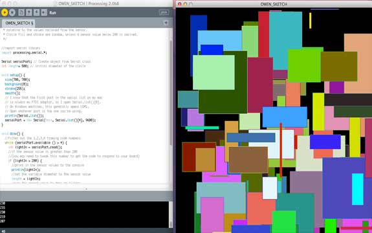Screen dimensions: 372x233
Task: Open the Java mode selector
Action: tap(164, 12)
